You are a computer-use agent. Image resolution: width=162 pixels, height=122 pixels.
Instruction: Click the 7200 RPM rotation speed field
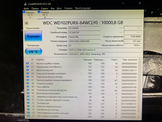click(x=133, y=37)
